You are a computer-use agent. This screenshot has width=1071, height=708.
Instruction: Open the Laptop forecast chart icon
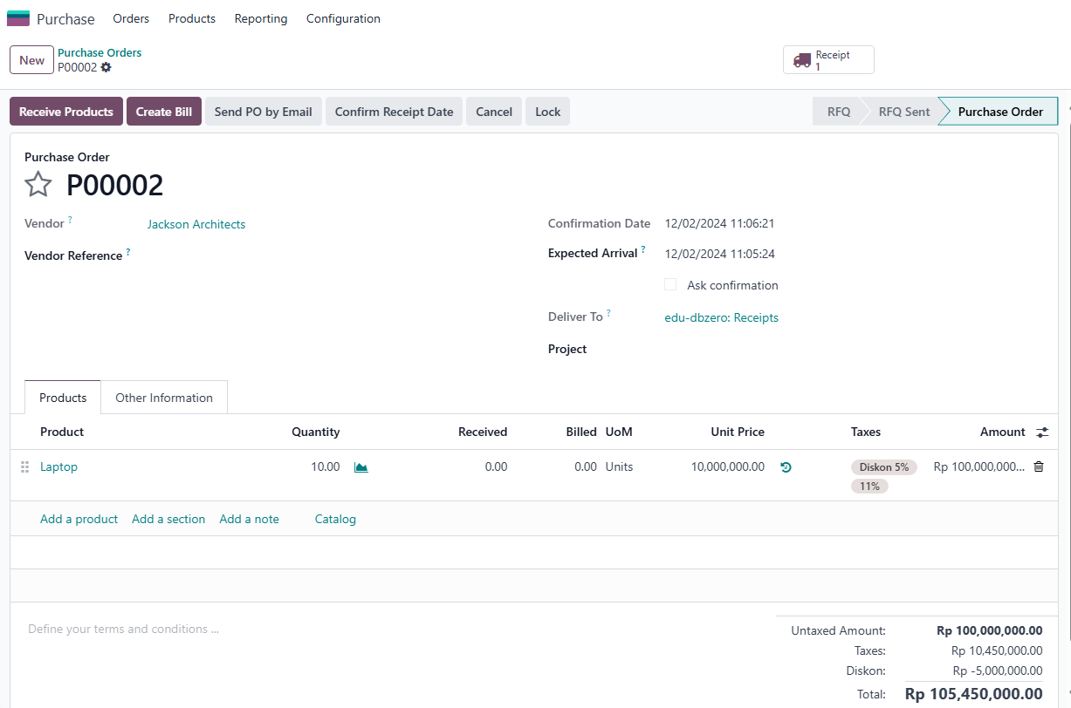click(x=361, y=467)
